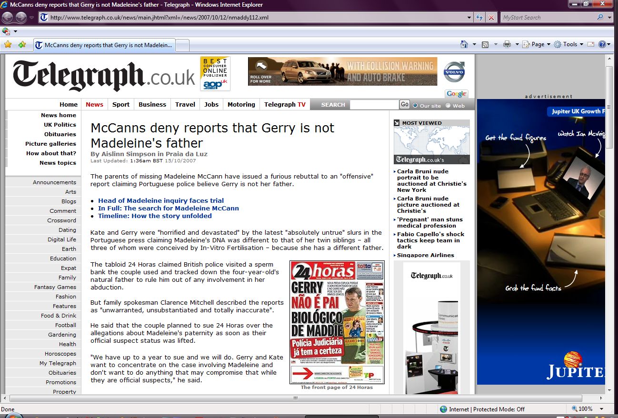Open 'Head of Madeleine inquiry faces trial' link
The image size is (618, 418).
point(160,200)
